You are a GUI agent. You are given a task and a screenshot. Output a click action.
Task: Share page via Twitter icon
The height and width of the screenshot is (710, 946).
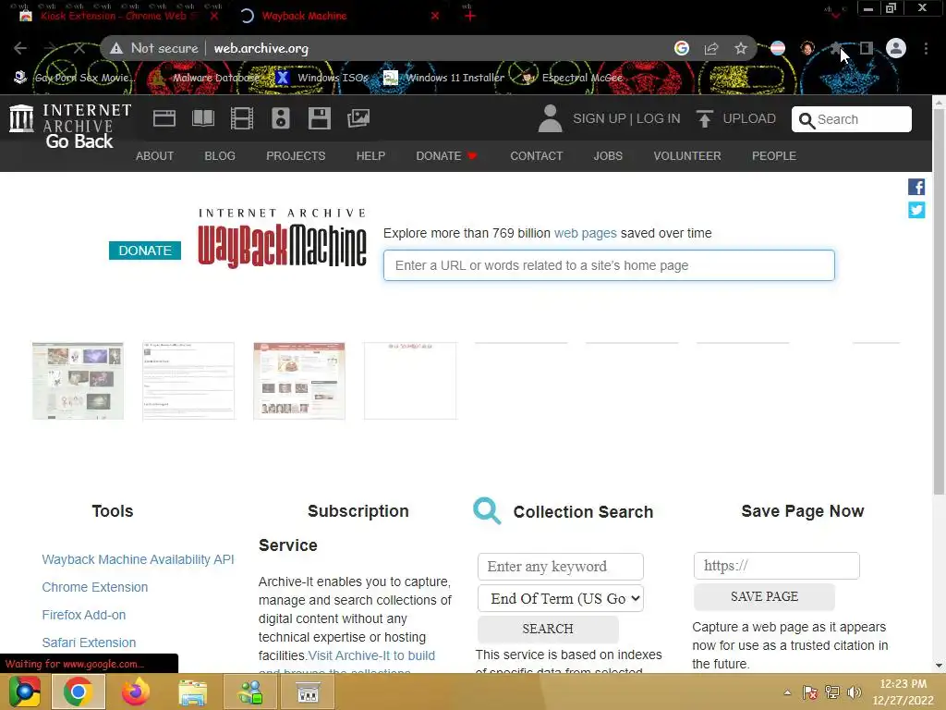click(x=916, y=210)
